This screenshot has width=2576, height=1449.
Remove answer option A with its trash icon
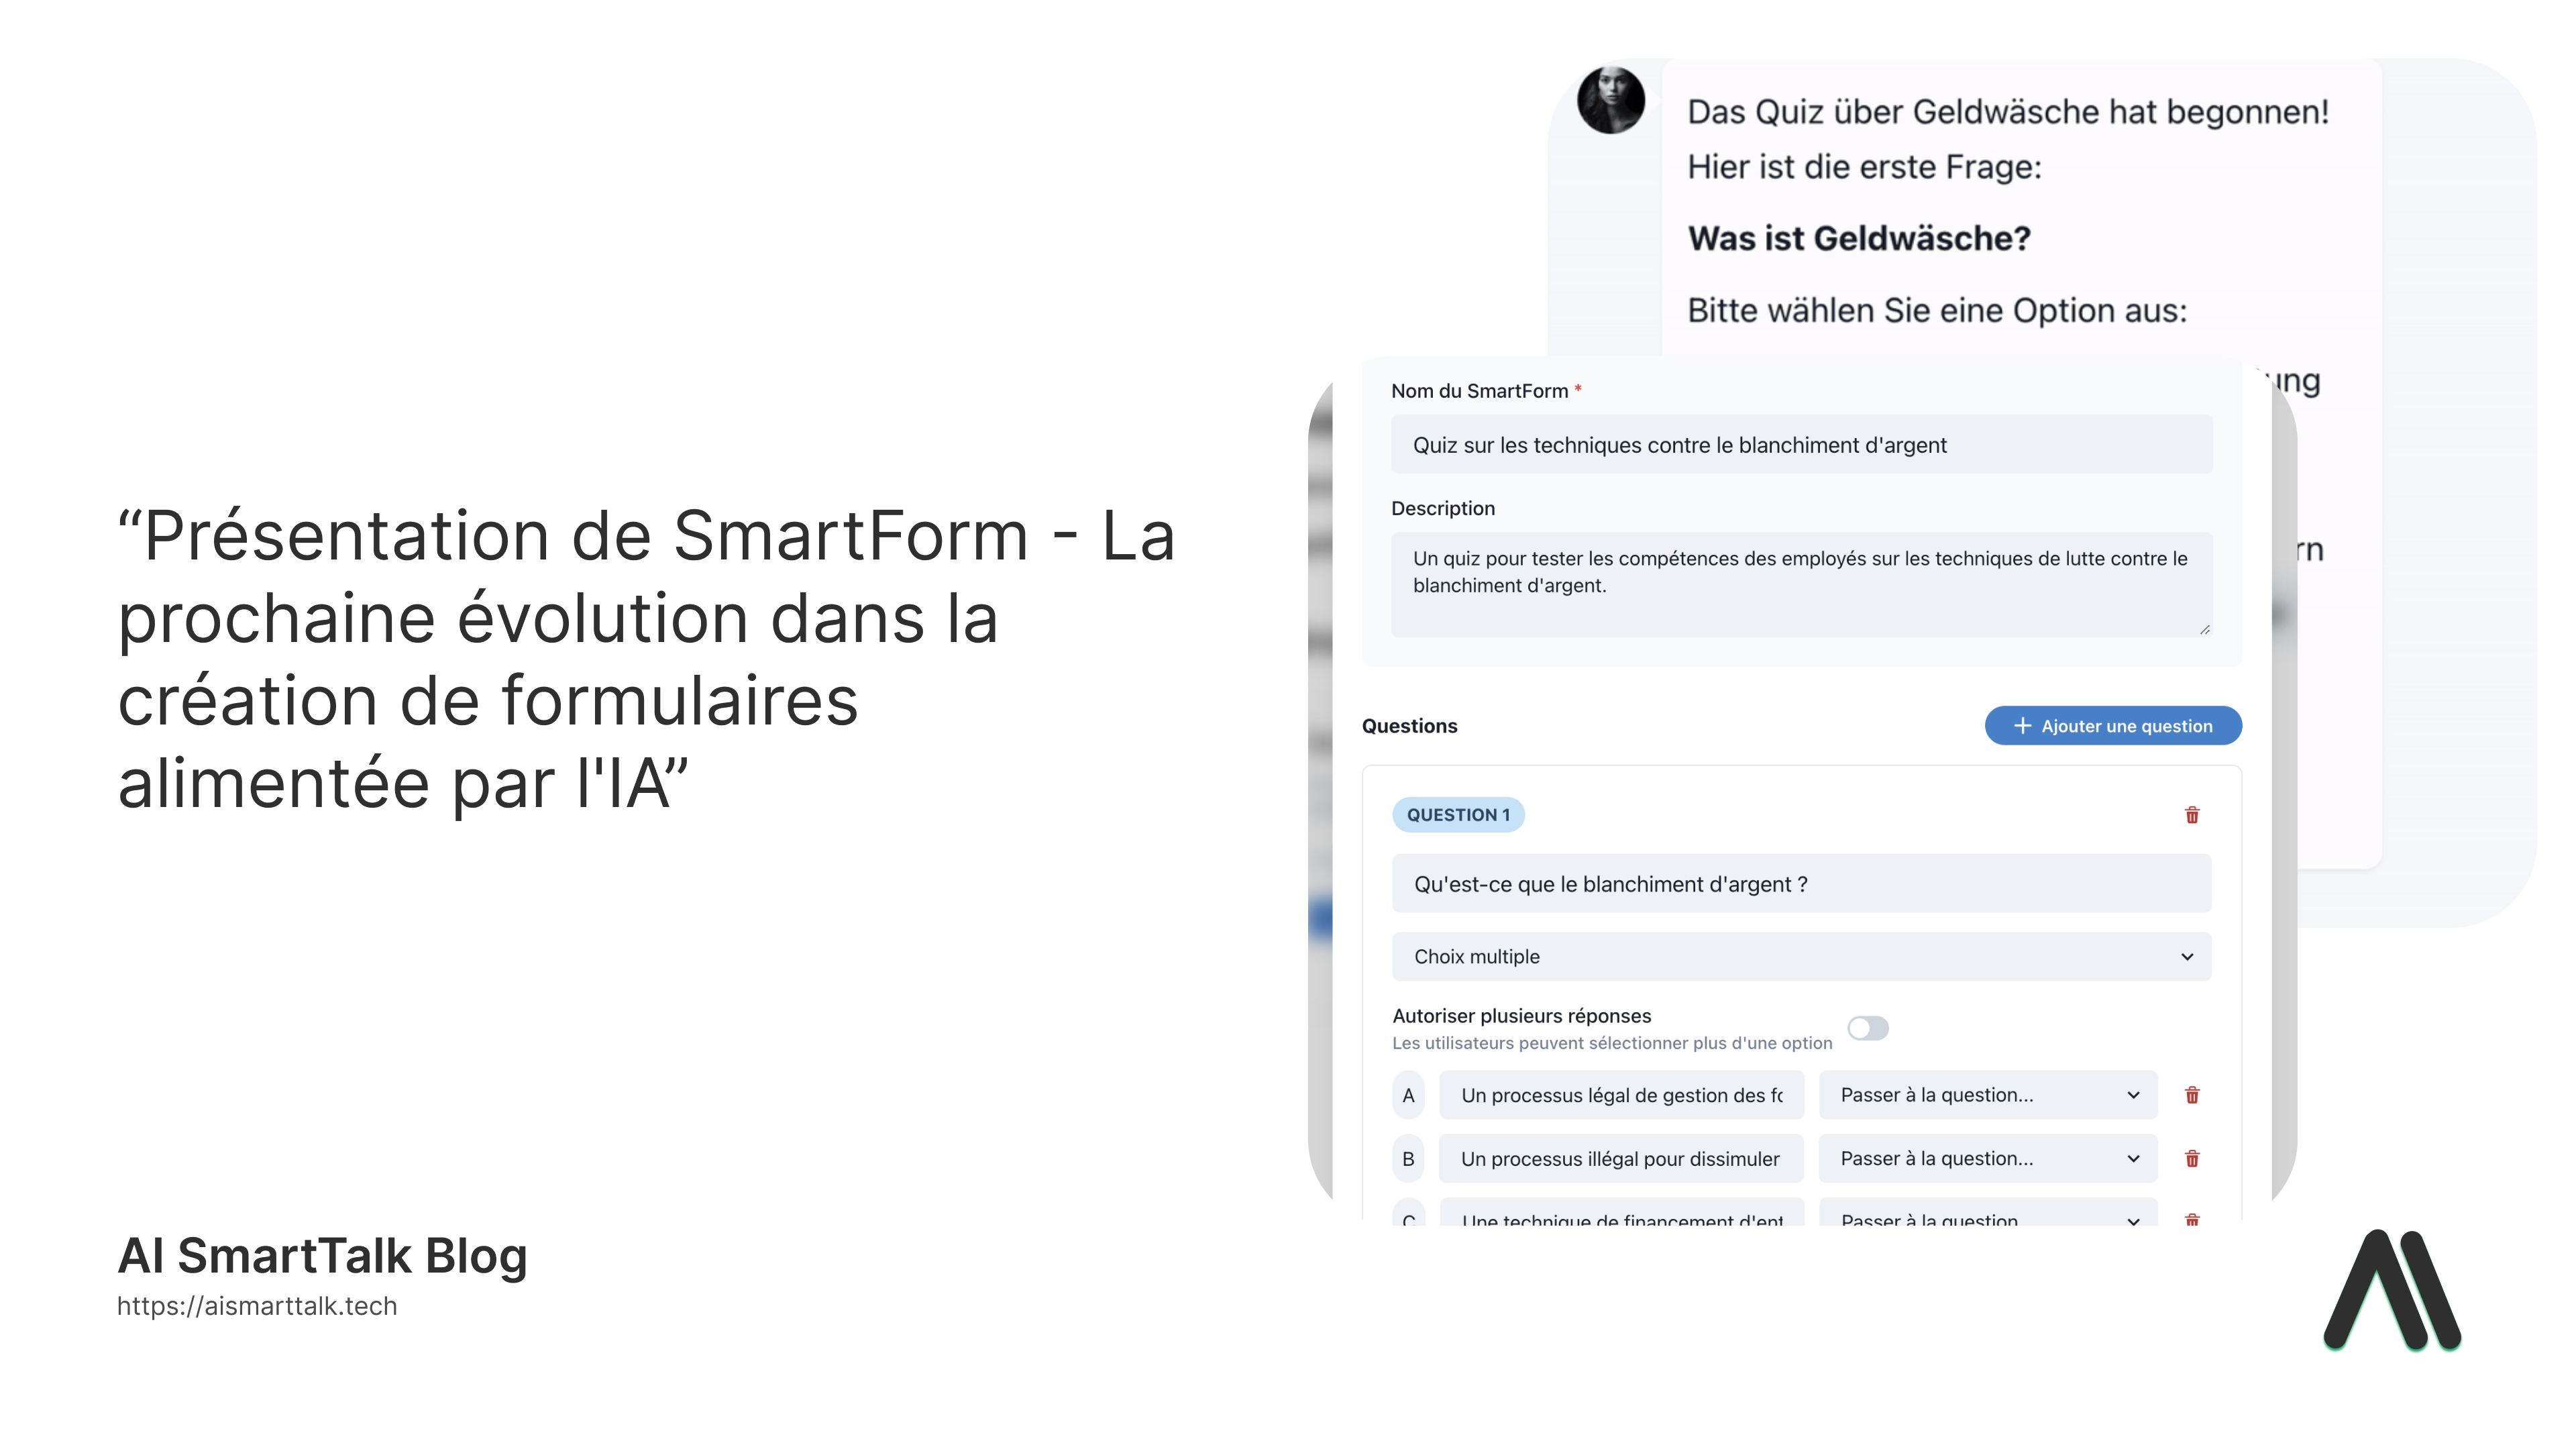[x=2193, y=1094]
